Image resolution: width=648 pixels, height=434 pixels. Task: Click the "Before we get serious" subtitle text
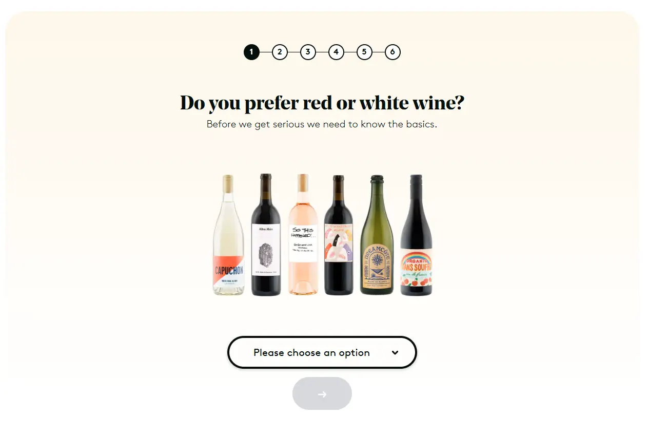coord(322,124)
